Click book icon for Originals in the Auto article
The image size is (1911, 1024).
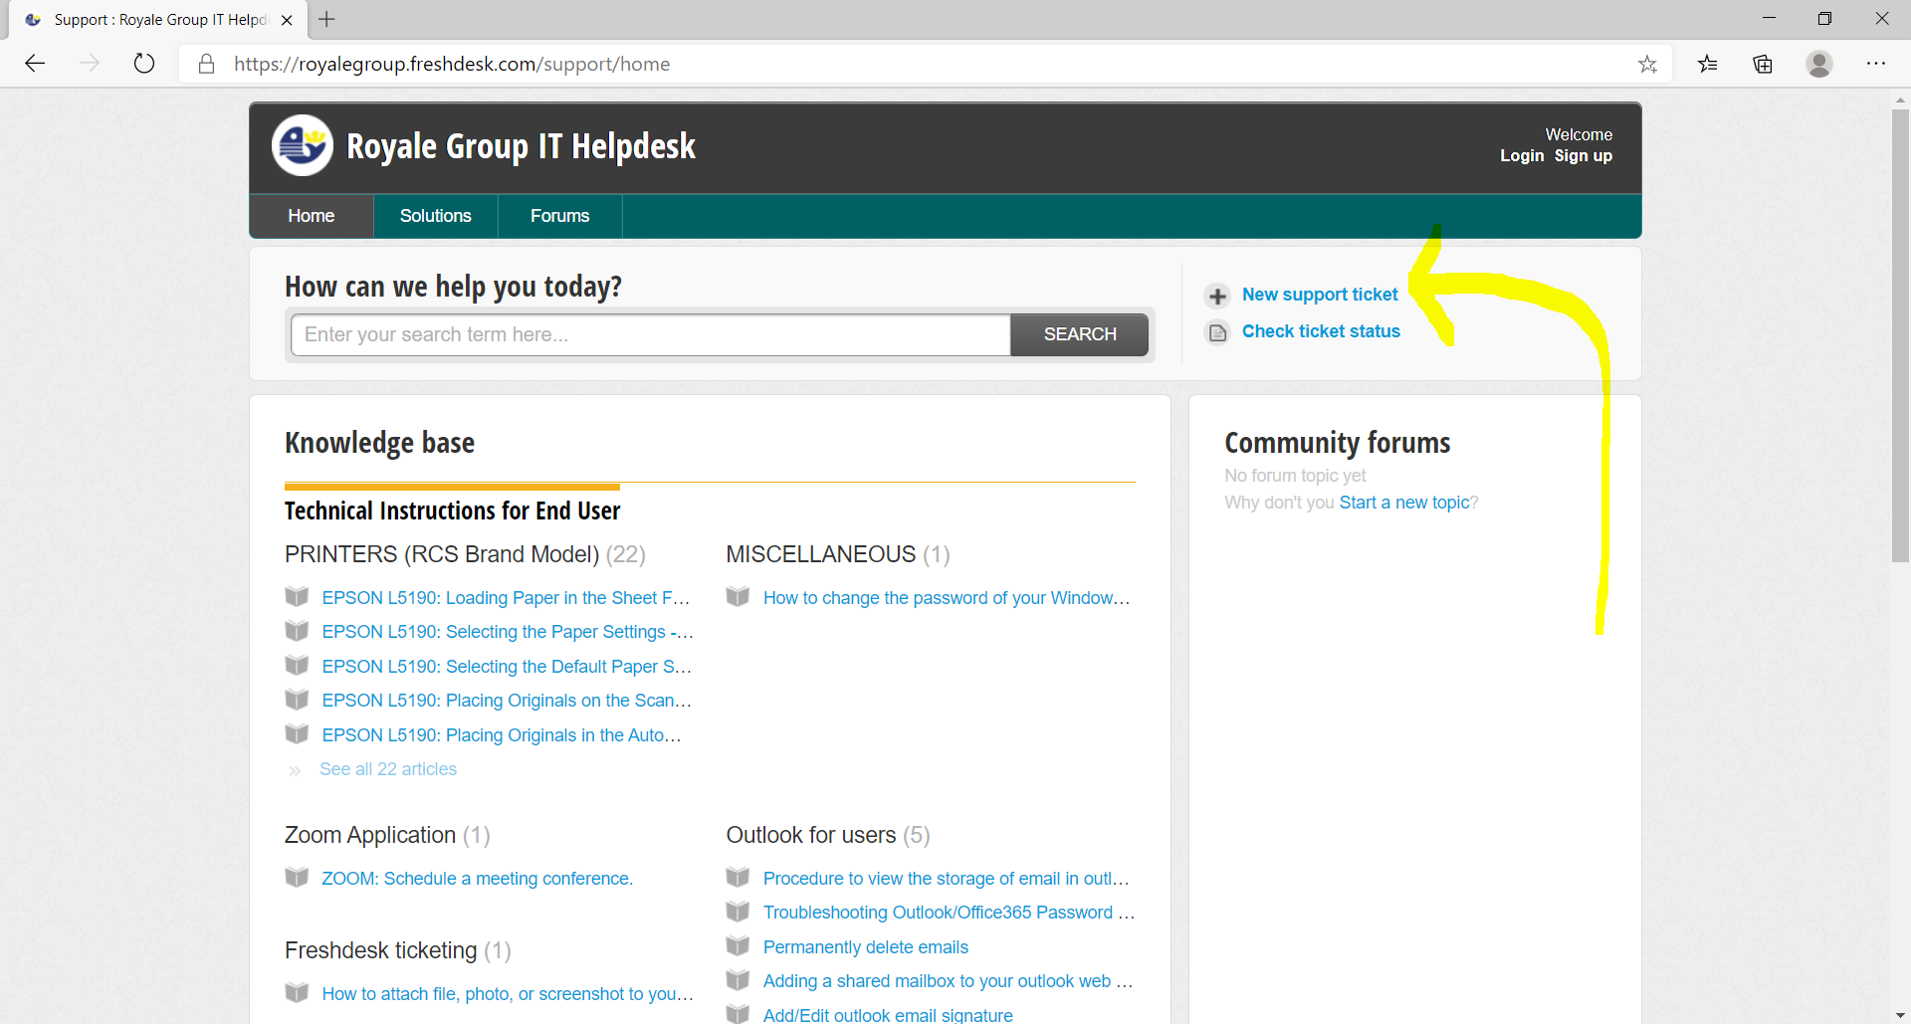tap(297, 734)
